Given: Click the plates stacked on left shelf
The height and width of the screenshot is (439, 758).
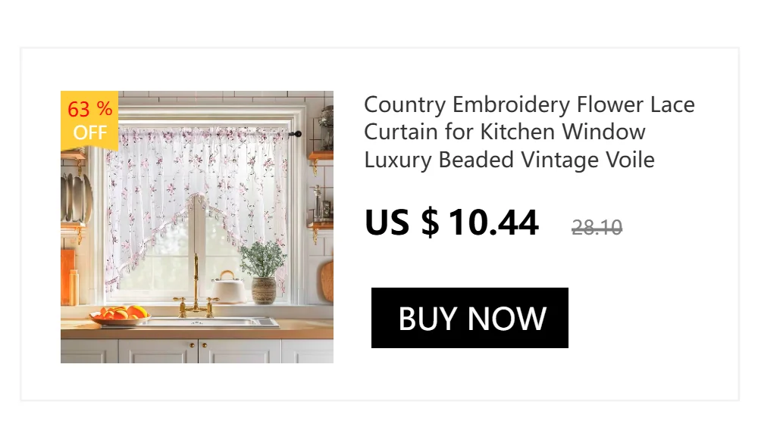Looking at the screenshot, I should point(76,198).
